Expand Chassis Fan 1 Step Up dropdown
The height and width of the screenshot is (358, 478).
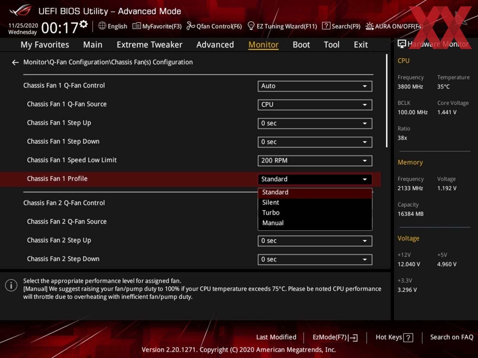click(315, 123)
